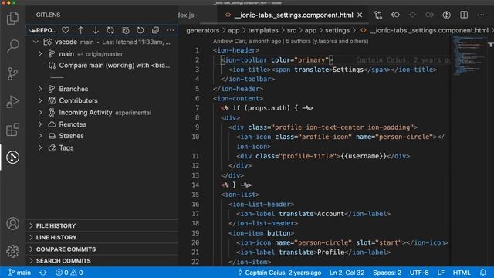The image size is (494, 278).
Task: Click line number 7 in gutter
Action: (197, 108)
